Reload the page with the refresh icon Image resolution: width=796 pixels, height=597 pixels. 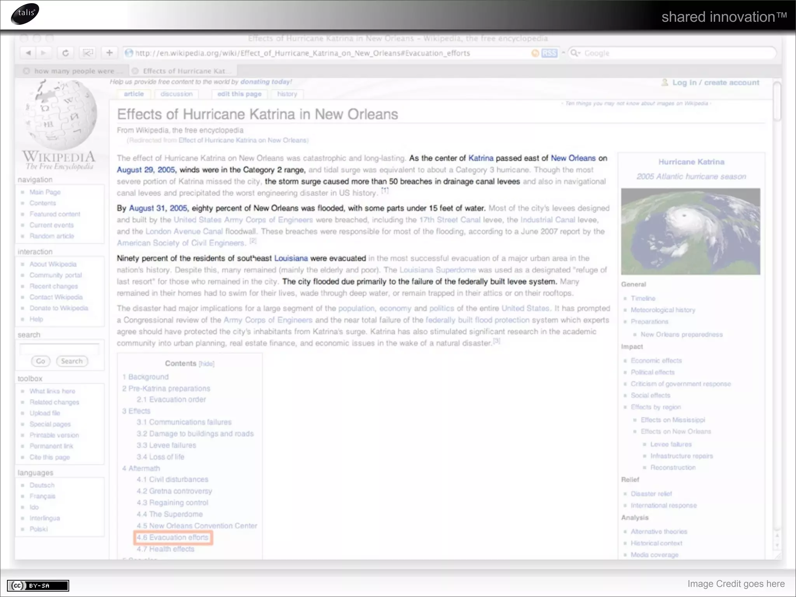point(65,53)
